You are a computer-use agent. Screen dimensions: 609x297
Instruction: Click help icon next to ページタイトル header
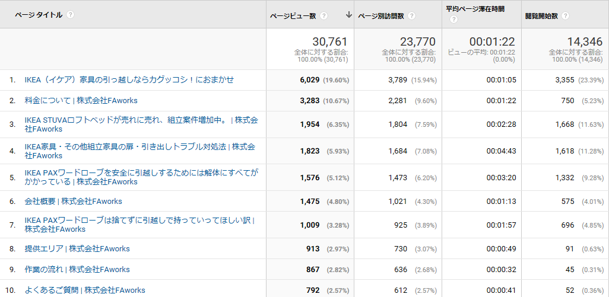(70, 15)
